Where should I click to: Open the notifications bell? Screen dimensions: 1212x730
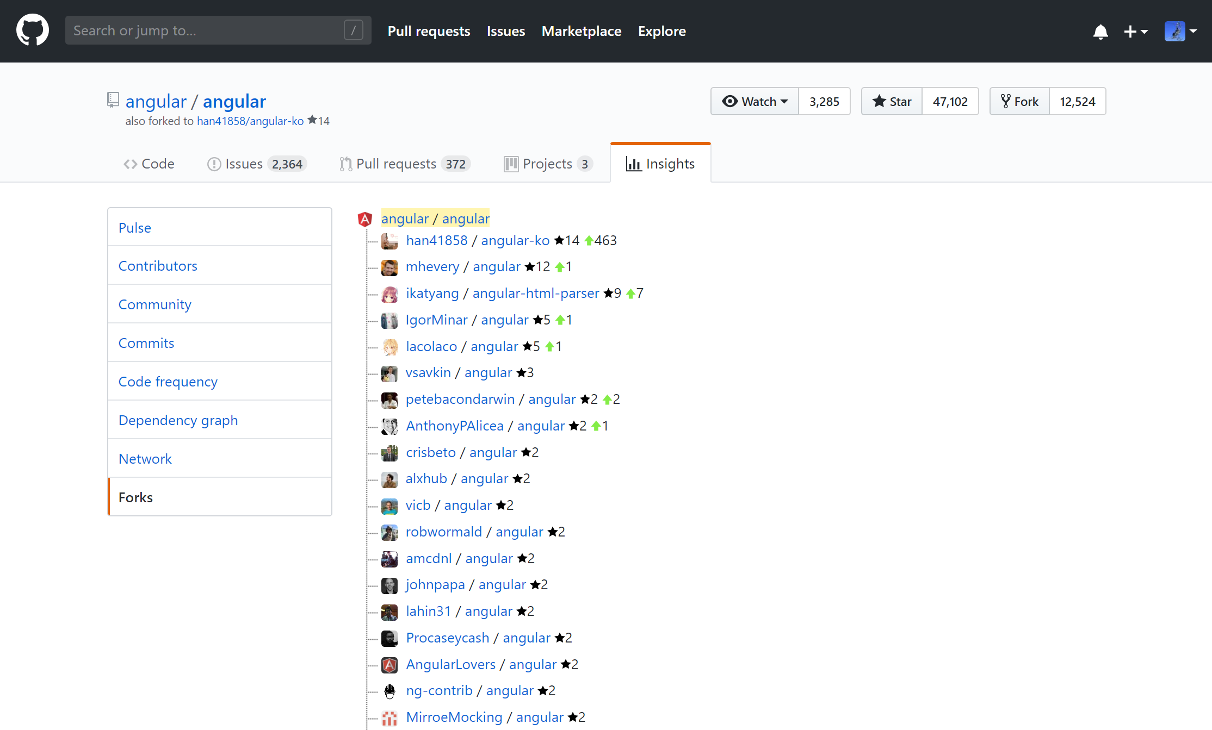tap(1100, 32)
